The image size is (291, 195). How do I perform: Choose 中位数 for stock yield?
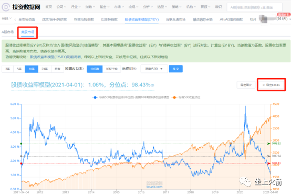(x=95, y=69)
